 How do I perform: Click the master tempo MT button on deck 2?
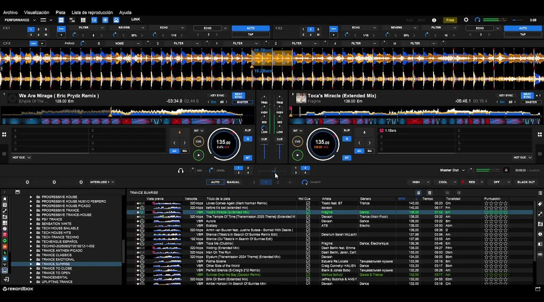coord(347,158)
